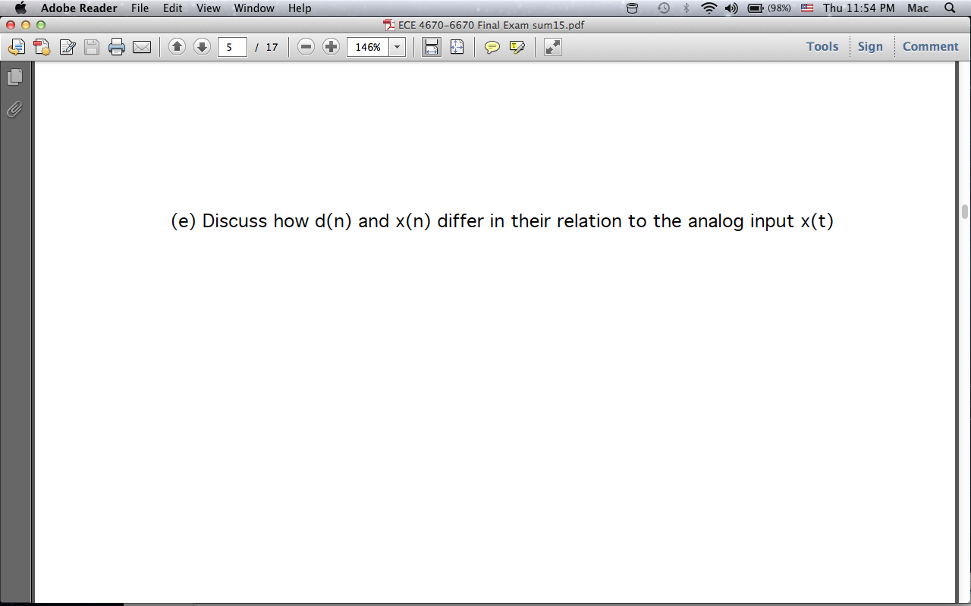Open the Comment pane
Screen dimensions: 971x606
[930, 46]
